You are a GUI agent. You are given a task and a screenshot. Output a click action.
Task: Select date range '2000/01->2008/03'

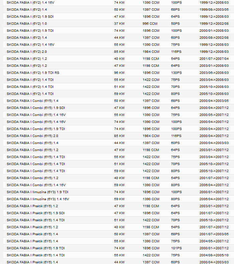coord(214,31)
